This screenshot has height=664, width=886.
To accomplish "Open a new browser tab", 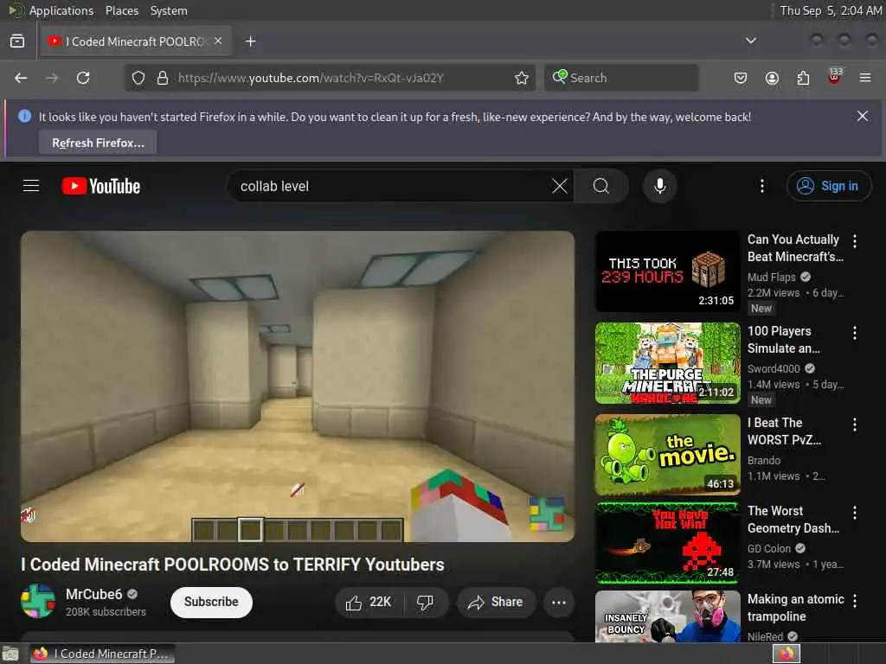I will (250, 41).
